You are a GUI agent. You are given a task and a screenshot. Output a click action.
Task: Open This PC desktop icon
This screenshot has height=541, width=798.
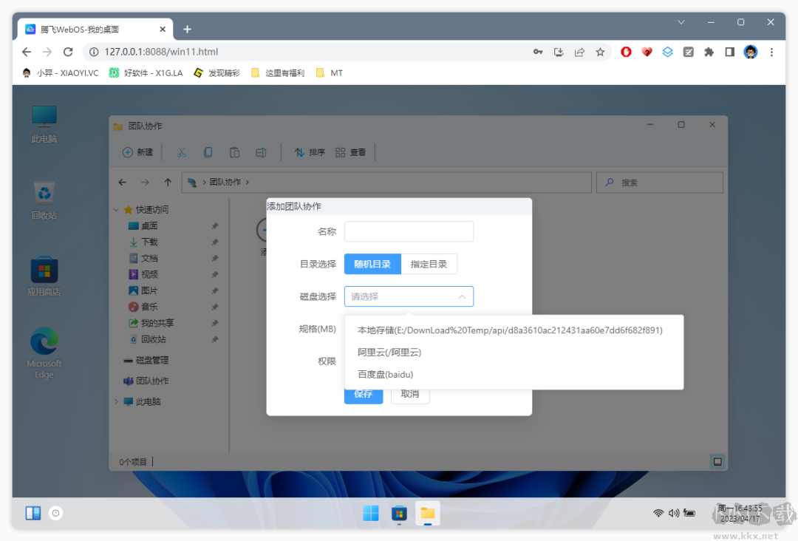44,124
